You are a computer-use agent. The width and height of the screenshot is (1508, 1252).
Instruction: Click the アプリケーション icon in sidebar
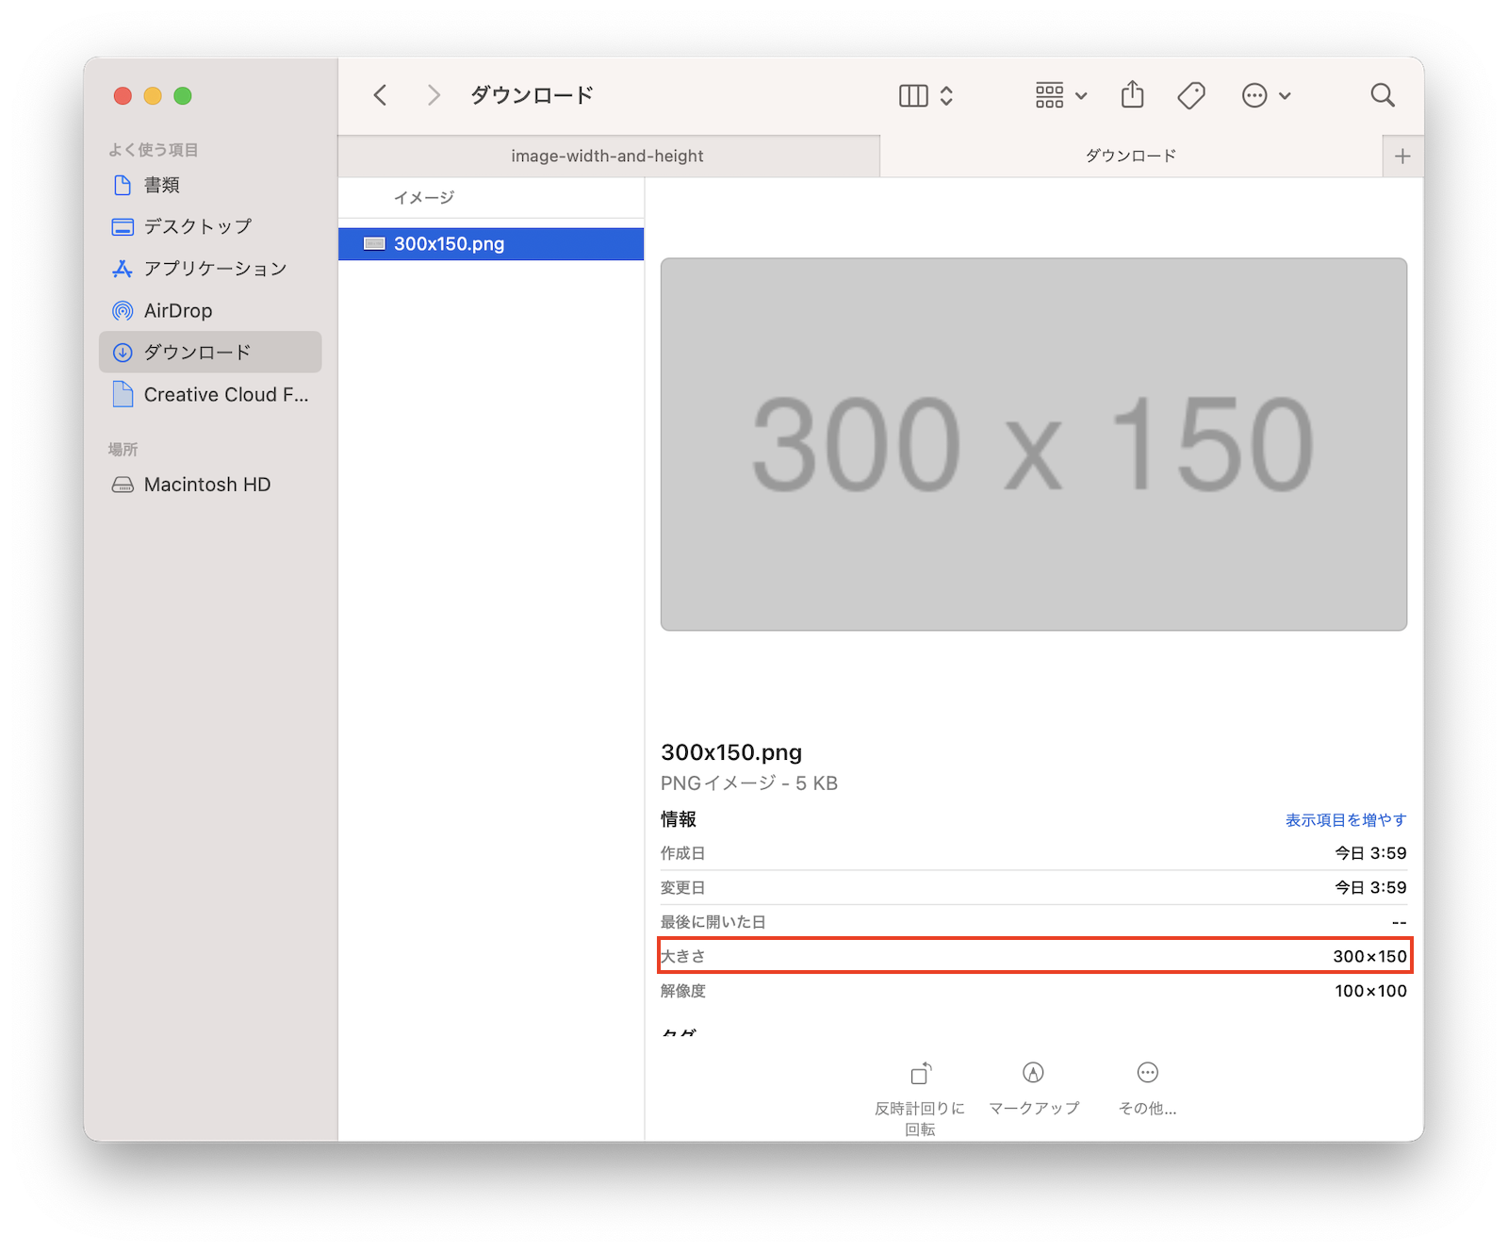123,269
